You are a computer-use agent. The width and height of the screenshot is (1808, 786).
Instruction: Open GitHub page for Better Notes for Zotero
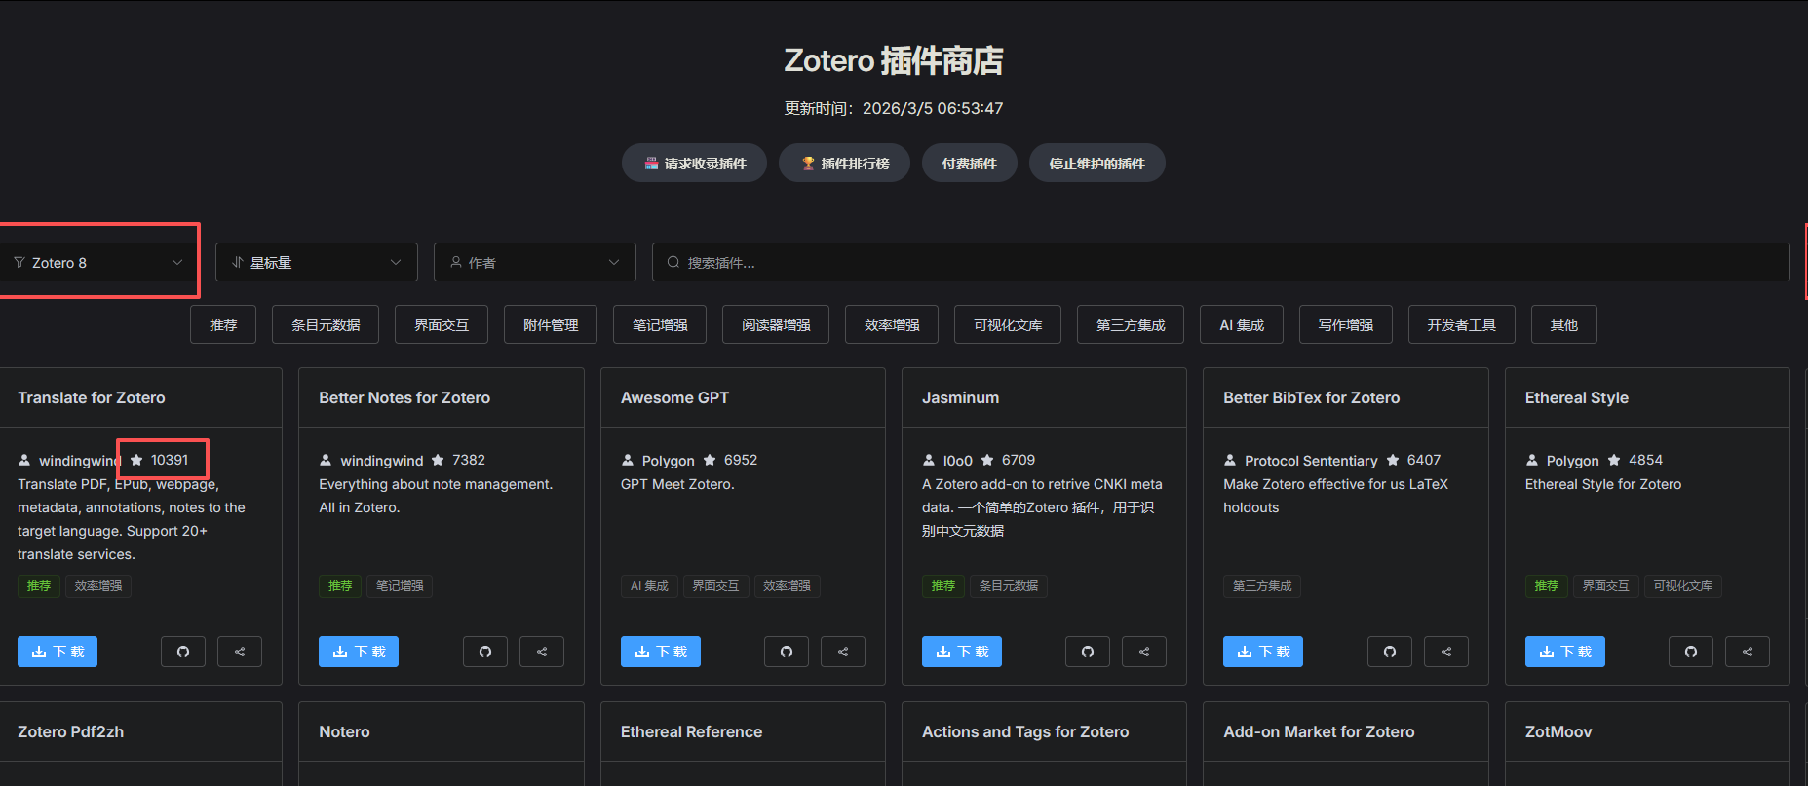pos(485,652)
